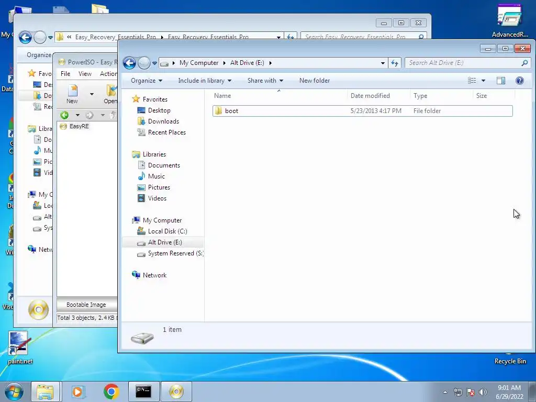Screen dimensions: 536x402
Task: Sort by Size column
Action: [494, 96]
